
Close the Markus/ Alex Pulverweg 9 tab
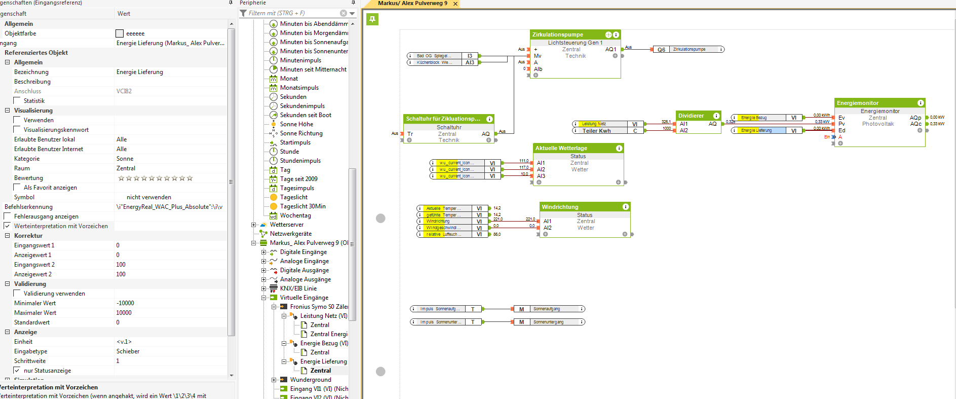tap(455, 4)
